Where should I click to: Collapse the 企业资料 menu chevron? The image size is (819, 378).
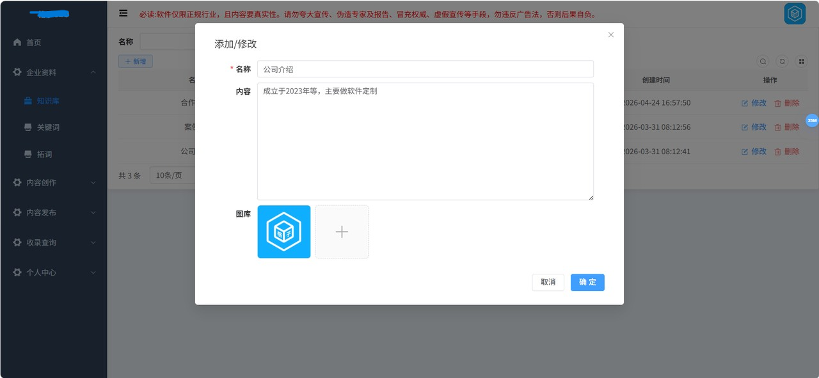tap(93, 72)
